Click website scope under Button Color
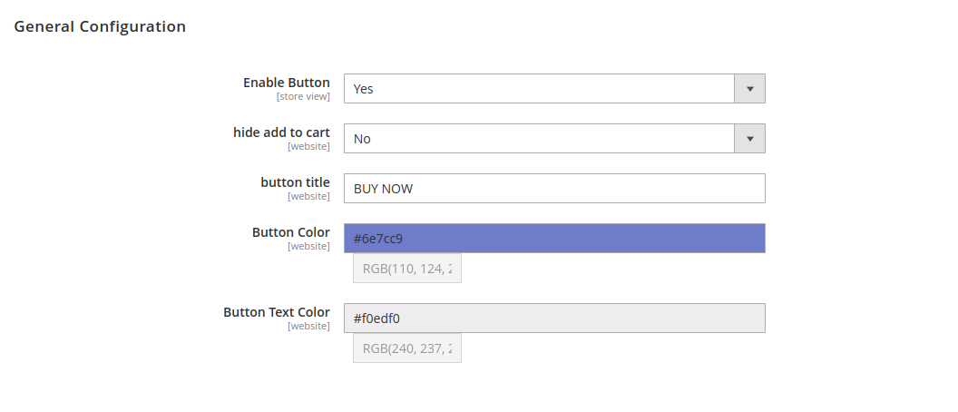Viewport: 958px width, 412px height. coord(308,246)
